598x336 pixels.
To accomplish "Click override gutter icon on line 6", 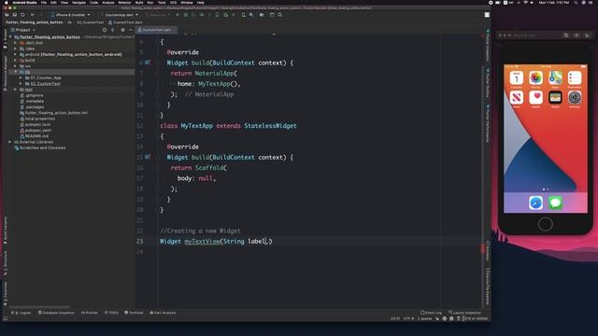I will pyautogui.click(x=148, y=63).
